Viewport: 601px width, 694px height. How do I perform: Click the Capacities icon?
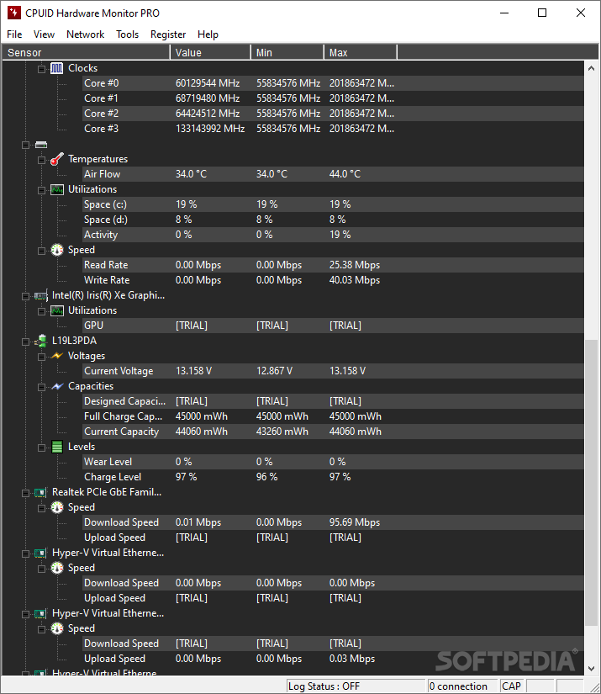(56, 386)
